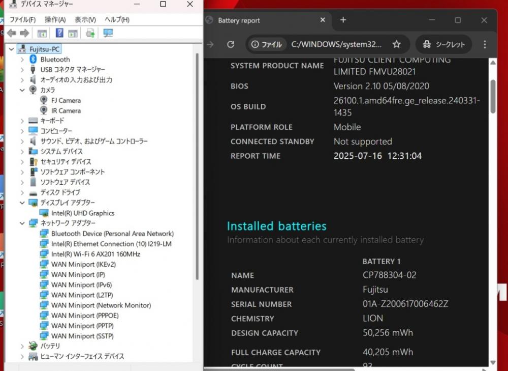Expand the コンピューター category
This screenshot has width=508, height=371.
coord(22,131)
